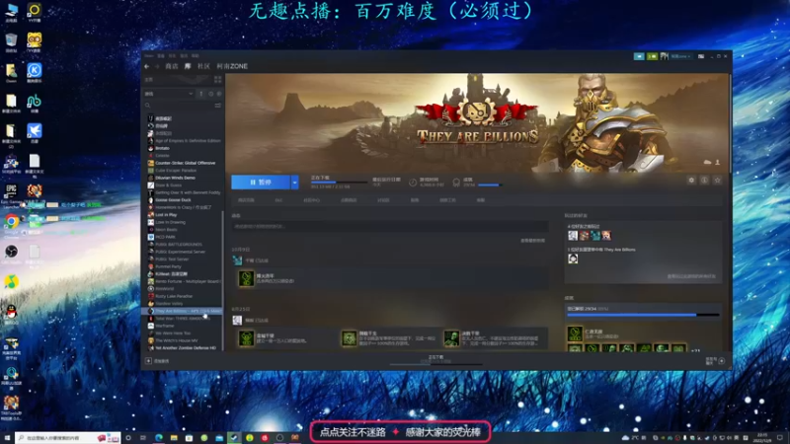The image size is (790, 444).
Task: Open the Steam menu in menu bar
Action: pyautogui.click(x=149, y=56)
